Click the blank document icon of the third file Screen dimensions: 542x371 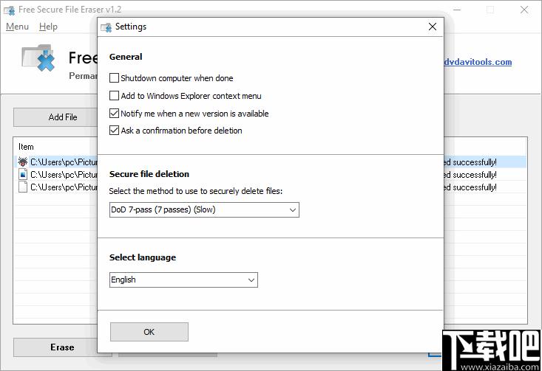coord(23,187)
